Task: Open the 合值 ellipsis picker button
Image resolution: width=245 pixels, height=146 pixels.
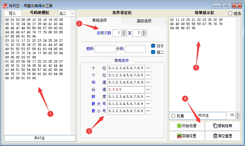Action: tap(148, 90)
